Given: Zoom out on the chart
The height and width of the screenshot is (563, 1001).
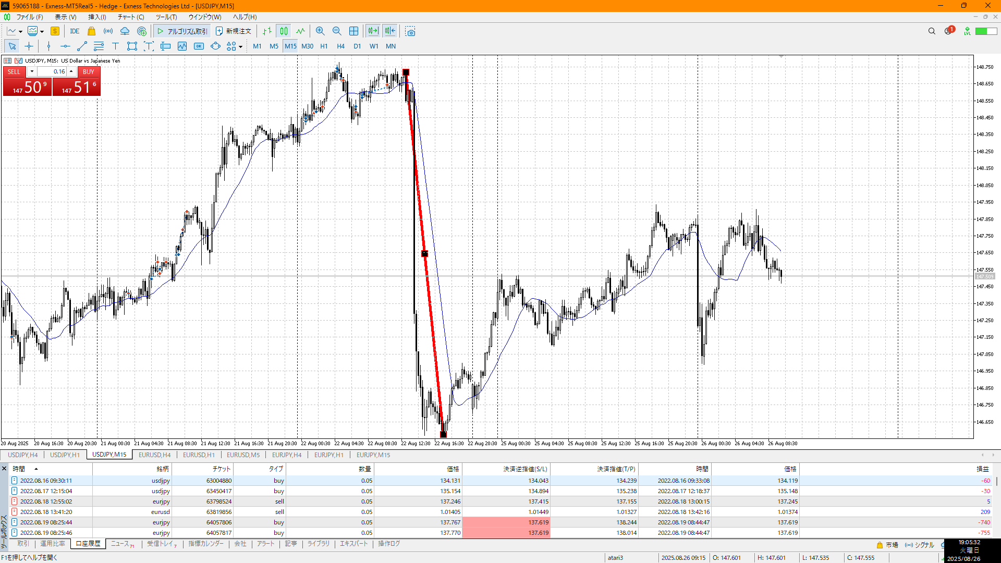Looking at the screenshot, I should [x=337, y=31].
